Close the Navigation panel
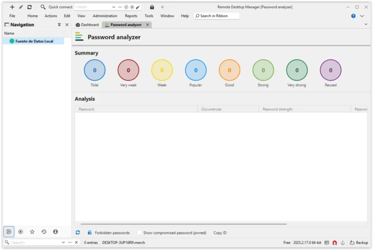Image resolution: width=373 pixels, height=250 pixels. pos(67,25)
